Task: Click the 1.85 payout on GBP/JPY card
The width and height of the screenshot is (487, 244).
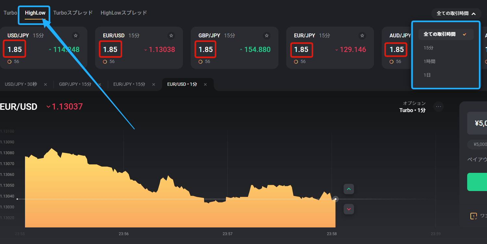Action: point(206,50)
